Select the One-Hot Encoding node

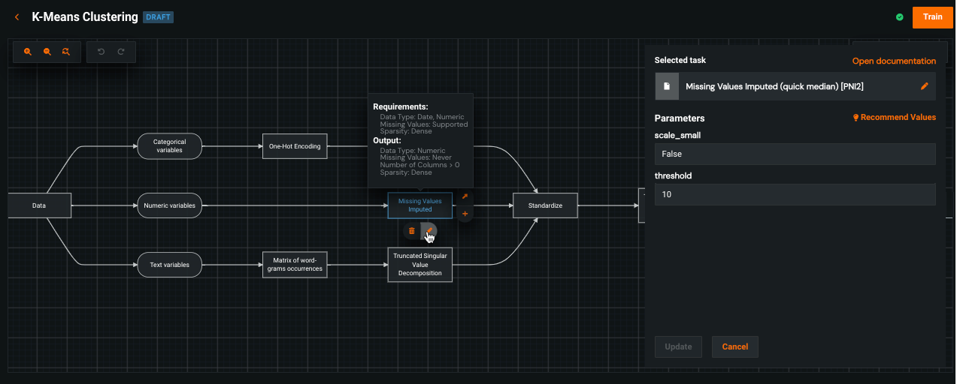point(295,146)
